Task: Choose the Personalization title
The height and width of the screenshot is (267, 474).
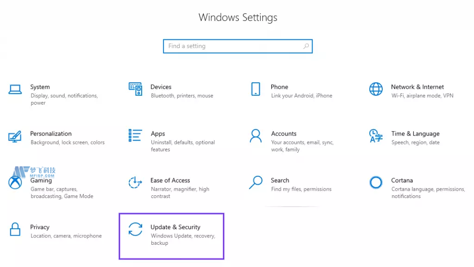Action: (51, 133)
